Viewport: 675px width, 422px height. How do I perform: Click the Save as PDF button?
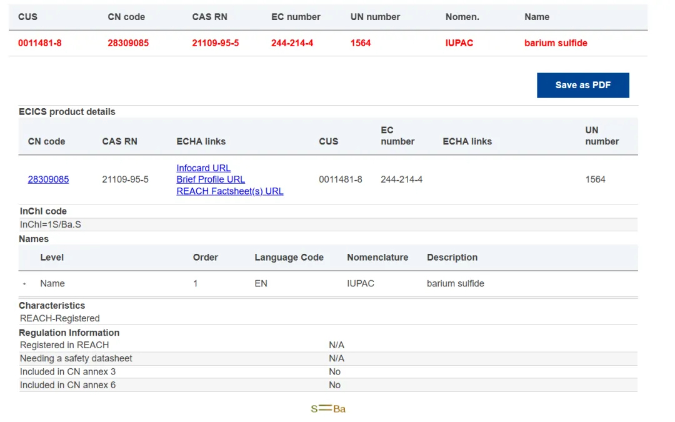point(582,85)
